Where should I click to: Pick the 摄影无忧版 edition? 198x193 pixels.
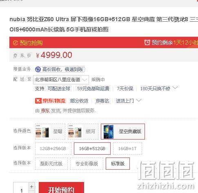[51, 164]
